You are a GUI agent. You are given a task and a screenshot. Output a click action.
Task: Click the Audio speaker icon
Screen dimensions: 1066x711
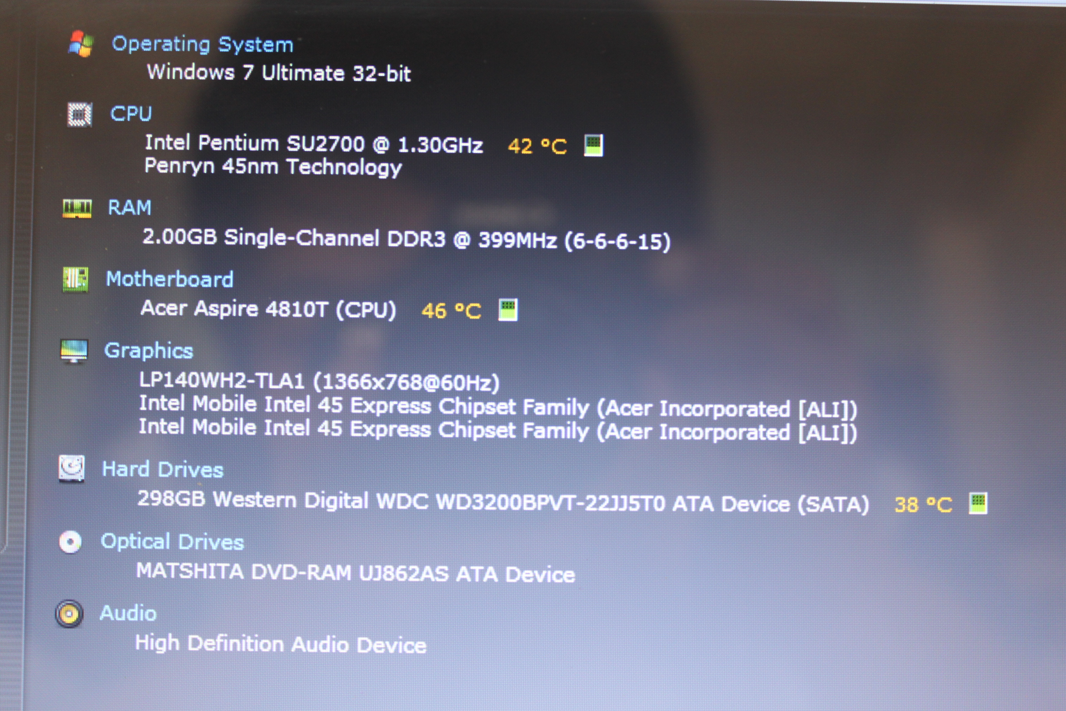69,614
